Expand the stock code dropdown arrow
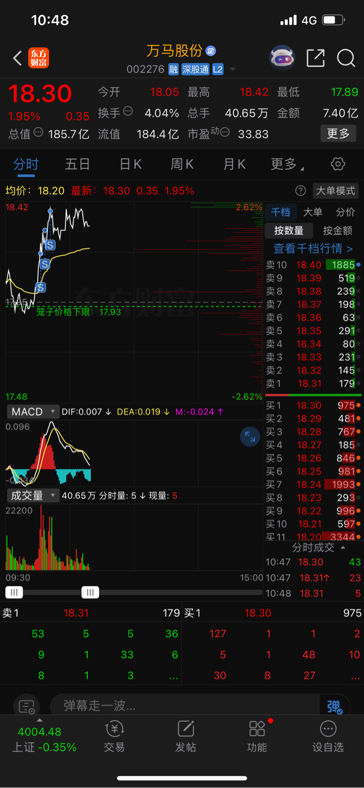Image resolution: width=364 pixels, height=788 pixels. [x=233, y=70]
